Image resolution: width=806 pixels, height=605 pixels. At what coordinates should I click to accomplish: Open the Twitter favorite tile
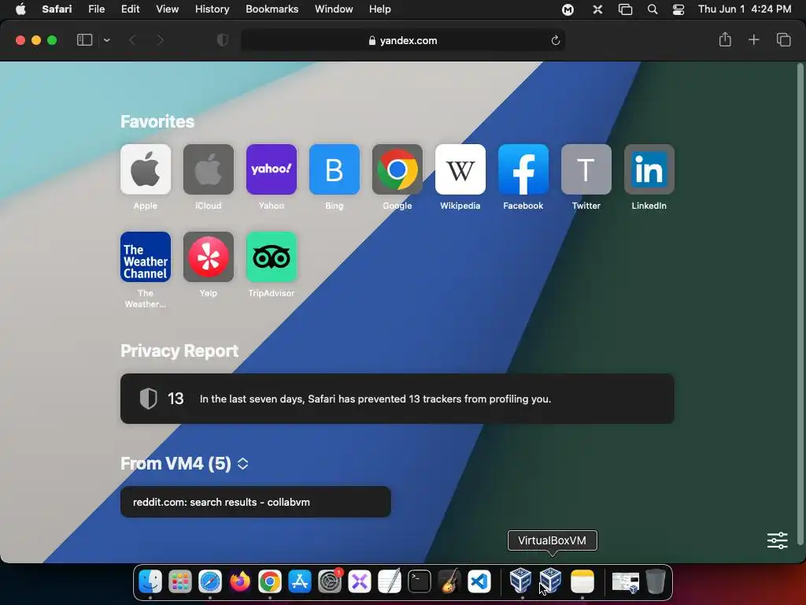tap(586, 169)
